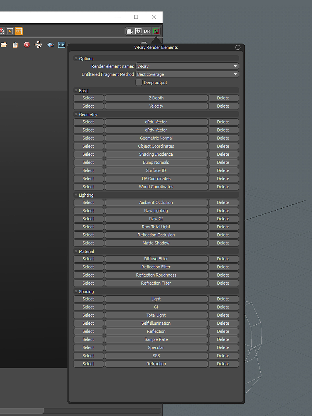Click the red X stop icon
Image resolution: width=312 pixels, height=416 pixels.
point(27,45)
